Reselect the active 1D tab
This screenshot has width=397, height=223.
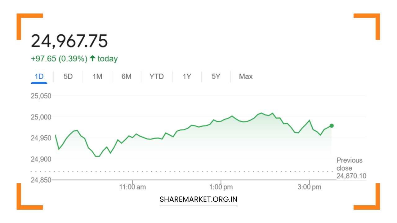[39, 77]
